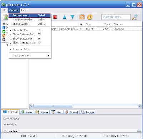The image size is (143, 139).
Task: Switch to the Peers tab
Action: (26, 112)
